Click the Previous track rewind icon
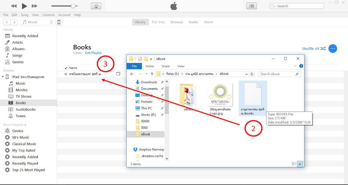The width and height of the screenshot is (348, 185). pos(14,6)
